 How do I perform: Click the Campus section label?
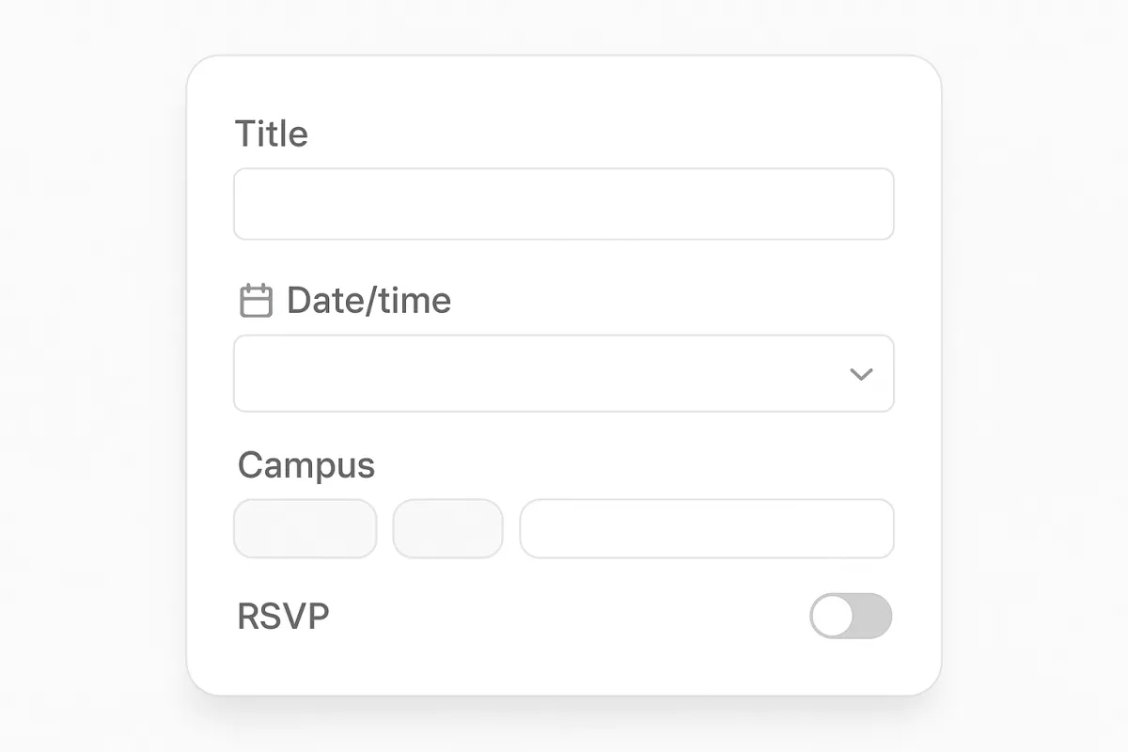[x=305, y=465]
